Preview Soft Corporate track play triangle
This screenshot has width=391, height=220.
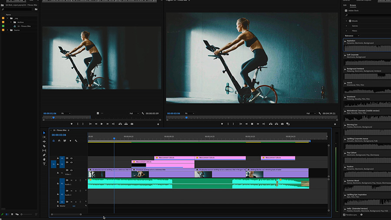pyautogui.click(x=345, y=55)
